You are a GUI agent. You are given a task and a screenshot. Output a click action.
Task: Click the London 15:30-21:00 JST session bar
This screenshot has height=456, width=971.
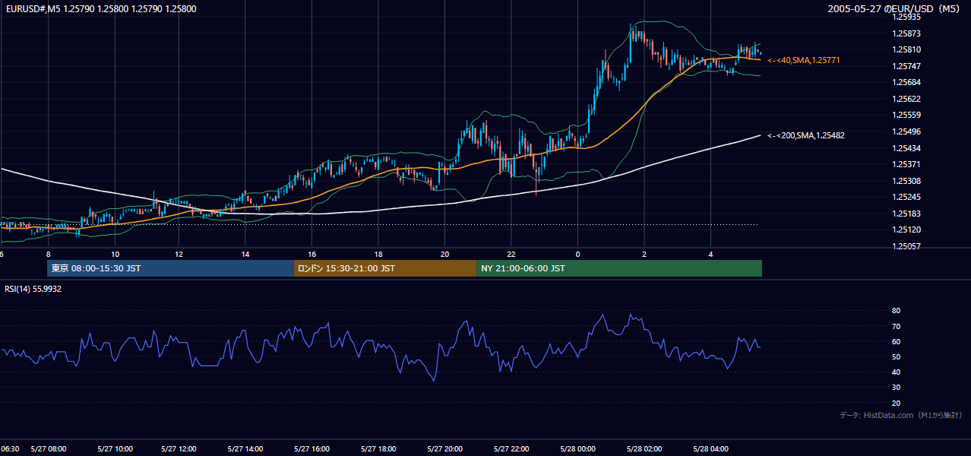coord(385,268)
